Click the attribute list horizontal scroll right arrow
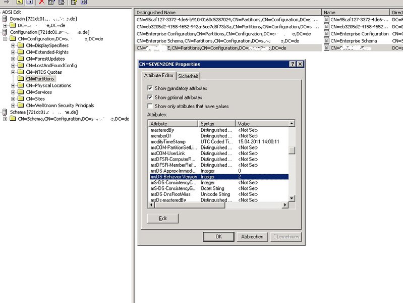 point(285,205)
